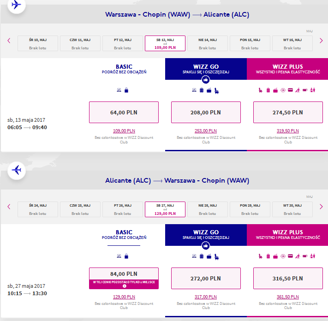Select return date tab PON 29, MAJ
This screenshot has height=321, width=328.
[250, 209]
